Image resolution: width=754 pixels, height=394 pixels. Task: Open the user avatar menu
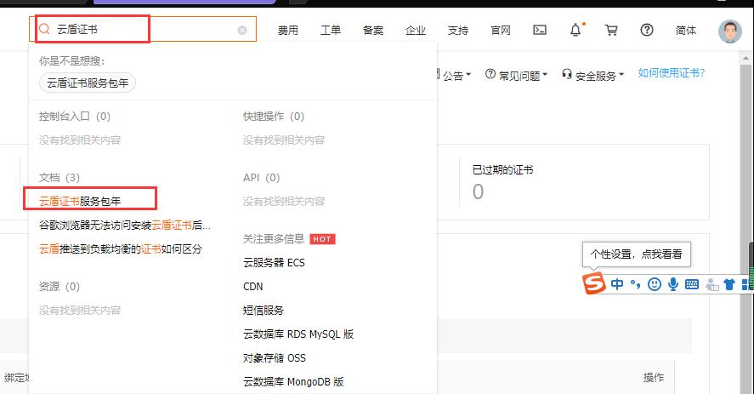[729, 31]
